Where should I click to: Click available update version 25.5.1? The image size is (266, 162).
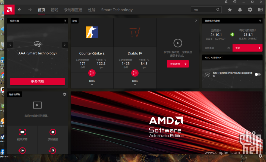point(248,35)
